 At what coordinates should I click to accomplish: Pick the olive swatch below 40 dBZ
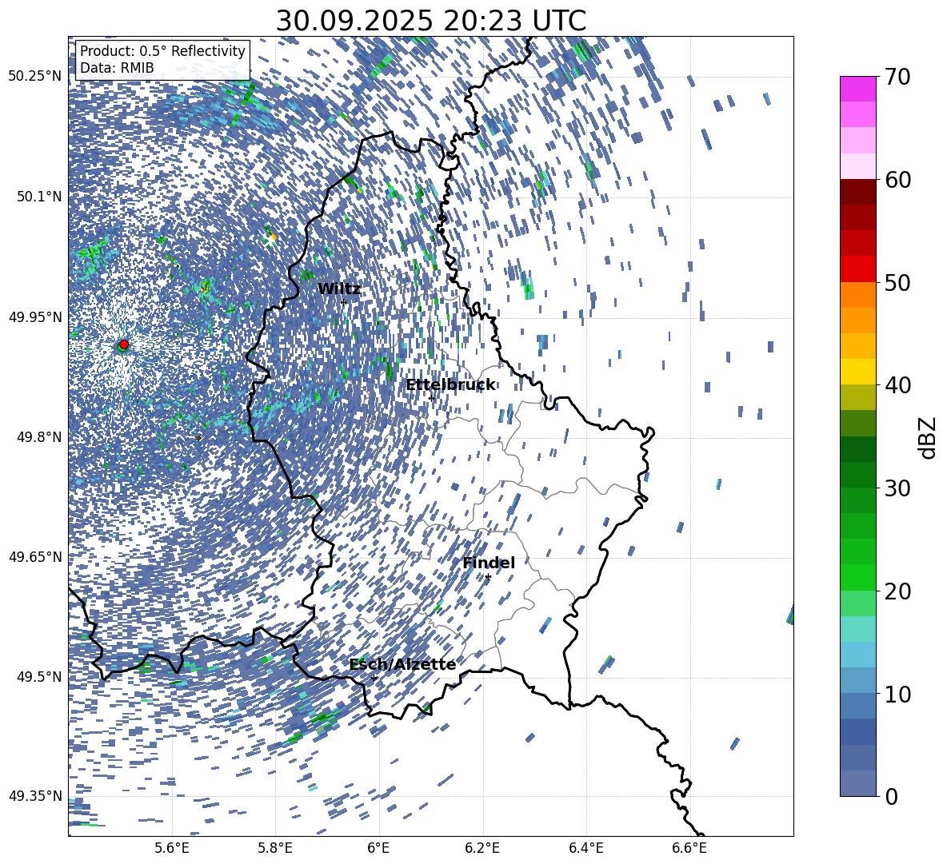pyautogui.click(x=857, y=397)
